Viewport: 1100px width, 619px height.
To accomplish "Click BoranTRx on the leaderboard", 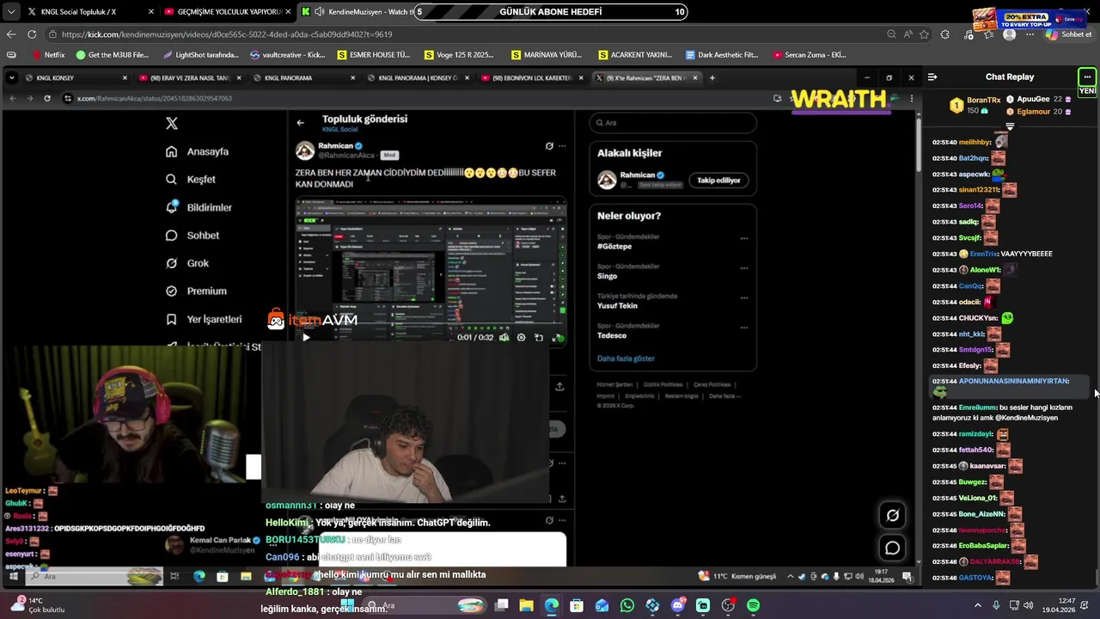I will pos(983,101).
